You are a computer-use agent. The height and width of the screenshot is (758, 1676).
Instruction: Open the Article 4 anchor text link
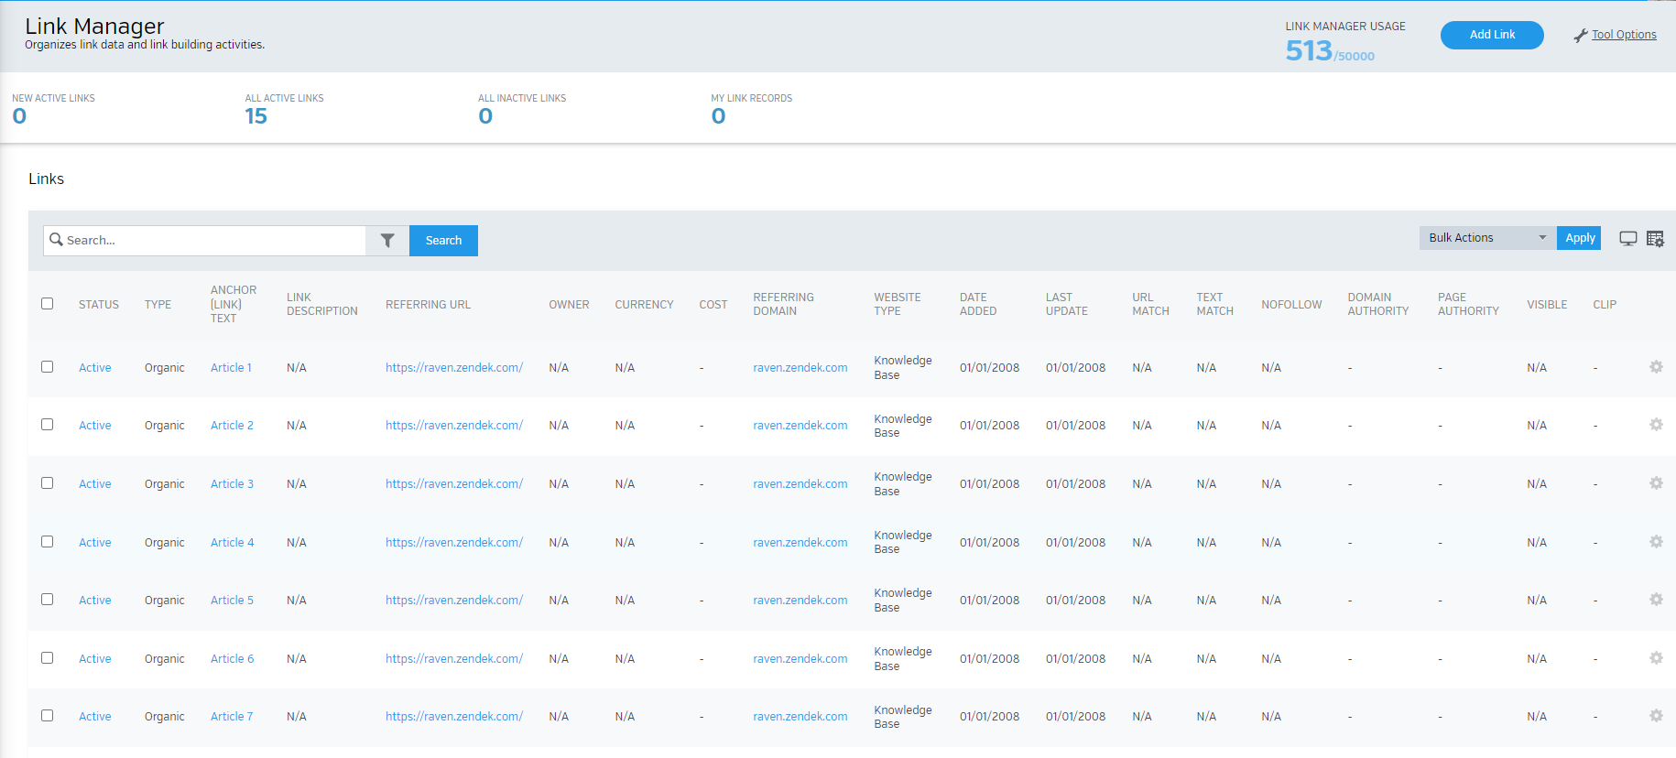[x=232, y=543]
